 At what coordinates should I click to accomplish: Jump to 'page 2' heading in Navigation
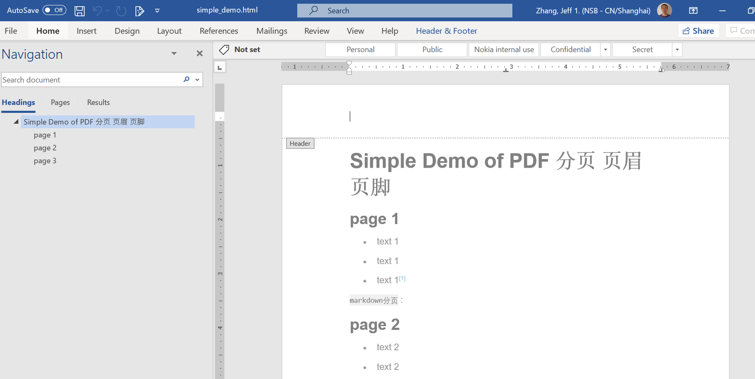tap(45, 148)
